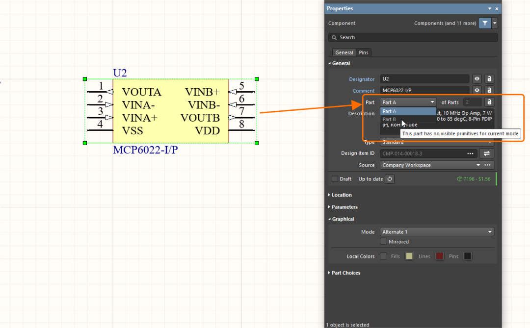Open the Source dropdown Company Workspace
Image resolution: width=530 pixels, height=328 pixels.
coord(431,165)
